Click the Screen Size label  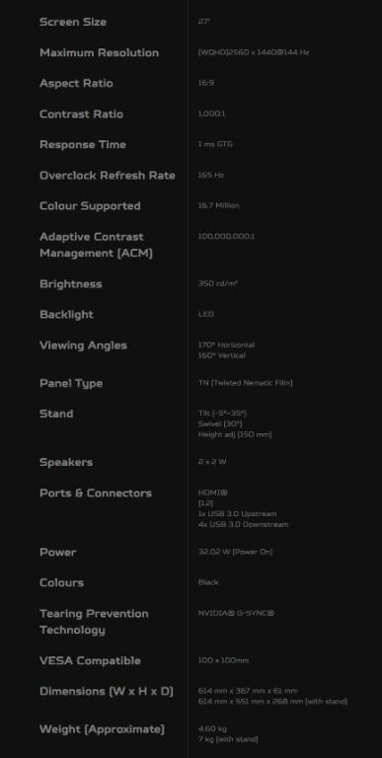click(73, 22)
